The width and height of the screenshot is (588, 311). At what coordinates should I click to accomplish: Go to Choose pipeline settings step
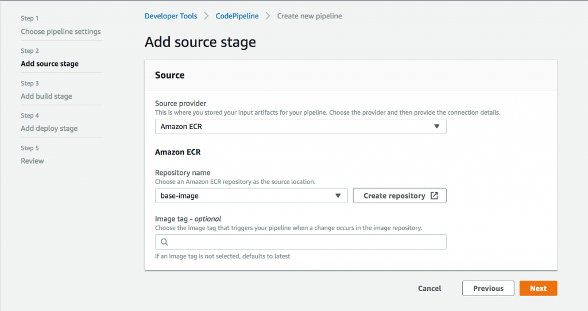point(61,32)
